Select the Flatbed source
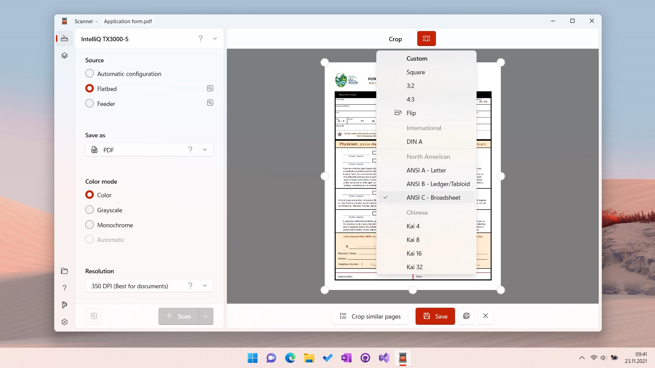This screenshot has width=655, height=368. click(89, 88)
